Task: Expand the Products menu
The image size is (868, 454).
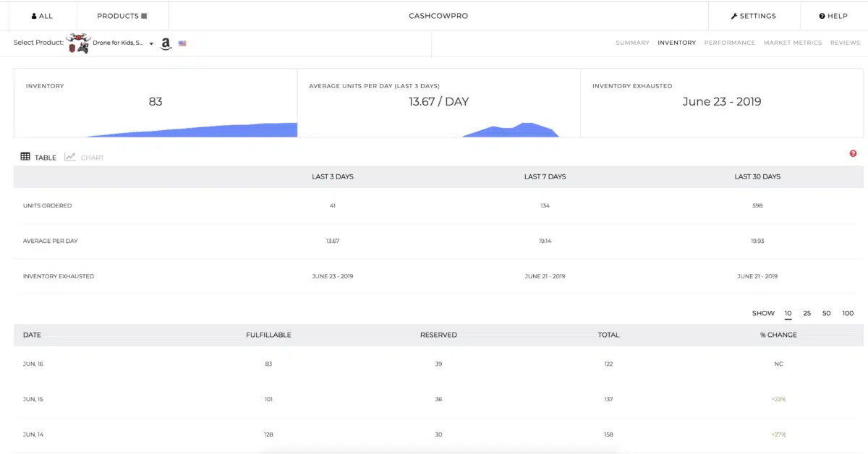Action: coord(122,16)
